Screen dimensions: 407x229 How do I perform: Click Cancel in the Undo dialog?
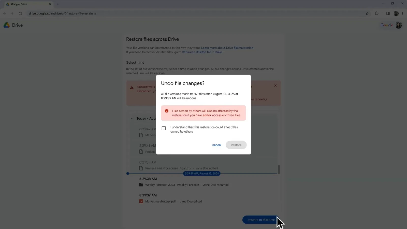[x=216, y=145]
